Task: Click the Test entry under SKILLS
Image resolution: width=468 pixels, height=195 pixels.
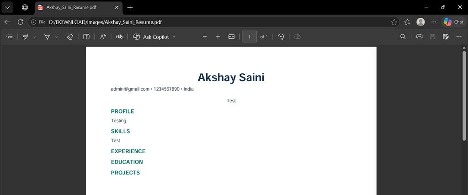Action: point(116,140)
